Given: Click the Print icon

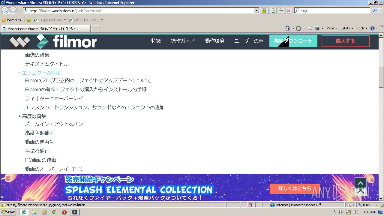Looking at the screenshot, I should (x=317, y=28).
